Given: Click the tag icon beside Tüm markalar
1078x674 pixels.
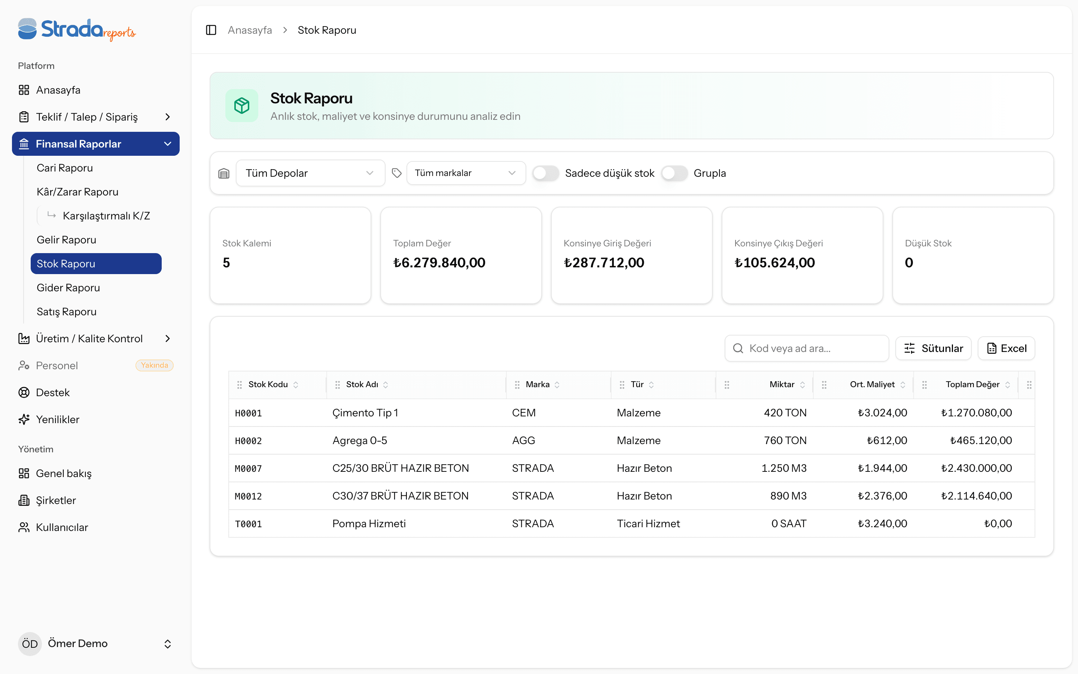Looking at the screenshot, I should pos(396,173).
